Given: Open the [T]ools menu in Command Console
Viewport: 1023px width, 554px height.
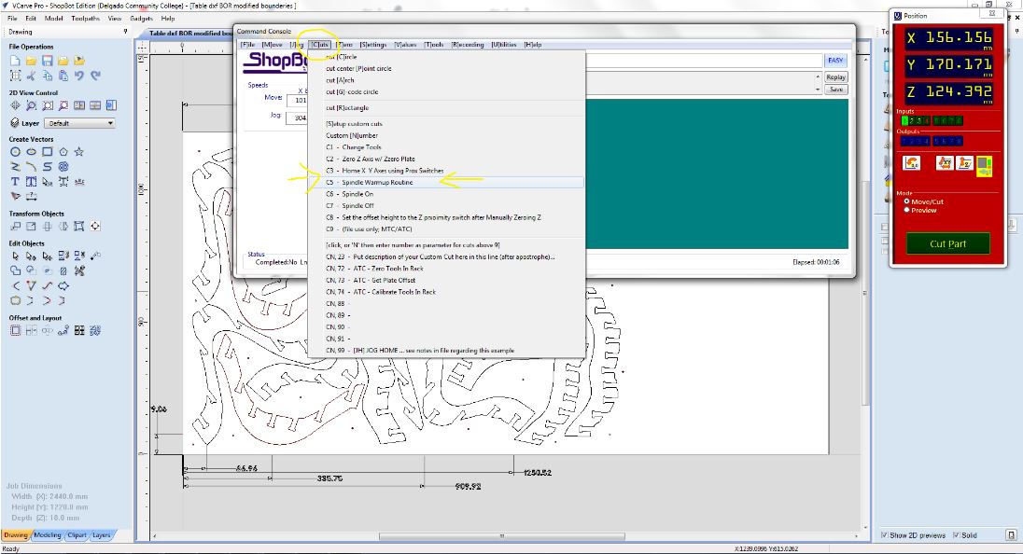Looking at the screenshot, I should pos(434,45).
